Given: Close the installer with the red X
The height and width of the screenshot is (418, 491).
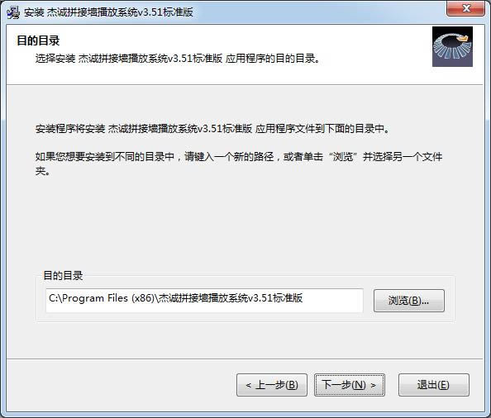Looking at the screenshot, I should coord(466,8).
